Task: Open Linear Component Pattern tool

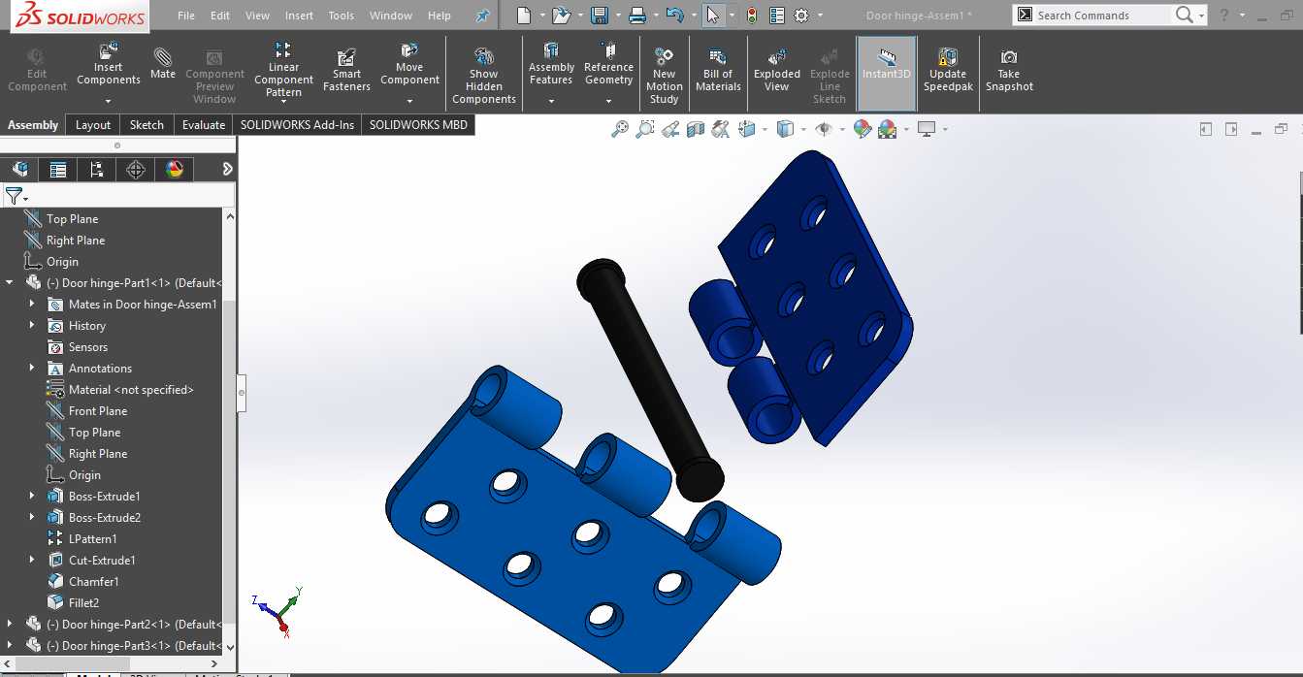Action: point(283,70)
